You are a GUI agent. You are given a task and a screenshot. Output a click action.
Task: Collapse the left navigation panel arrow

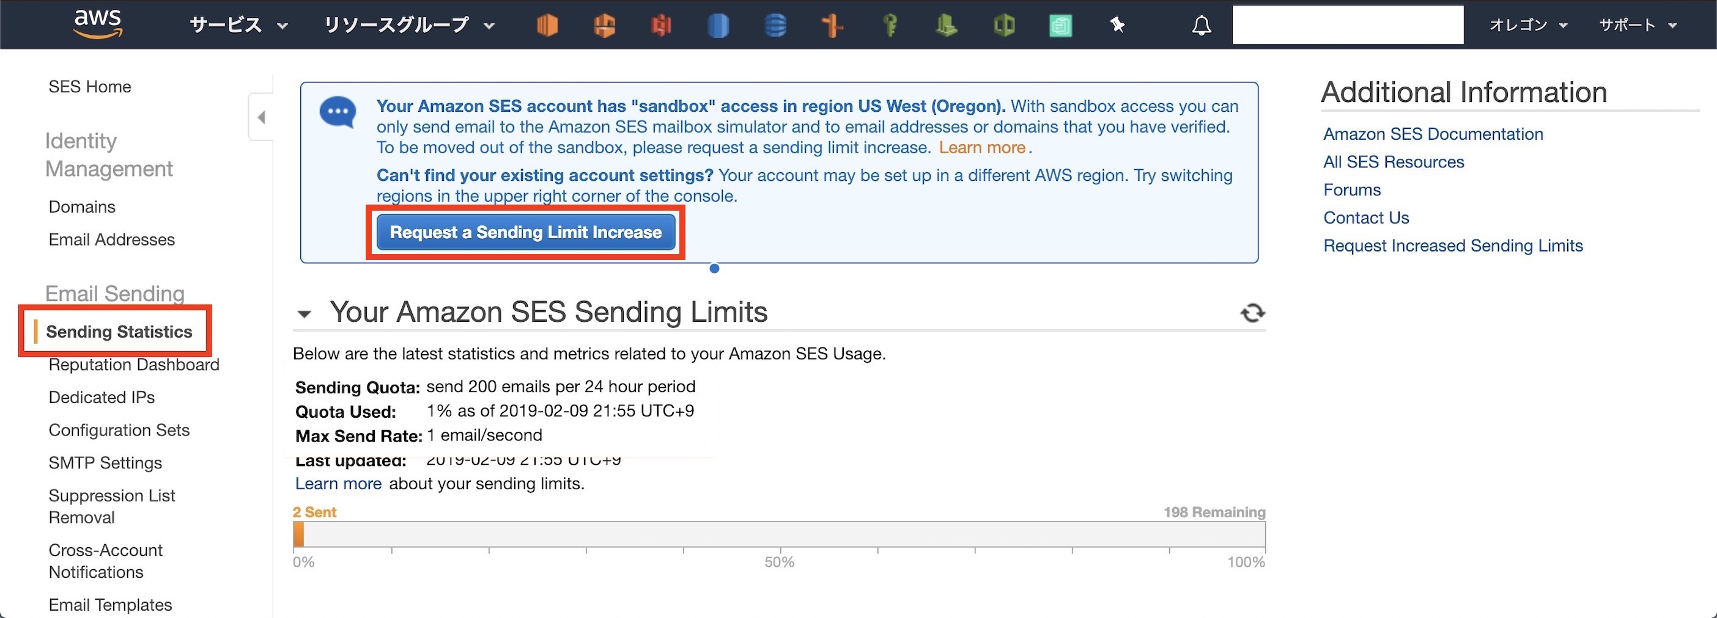(261, 118)
